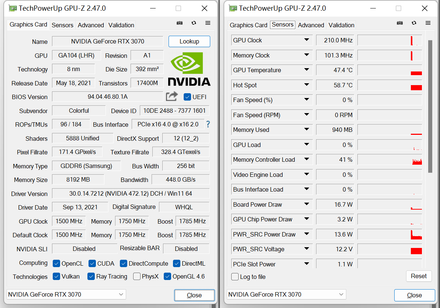Click the Memory Controller Load graph
440x308 pixels.
click(390, 160)
